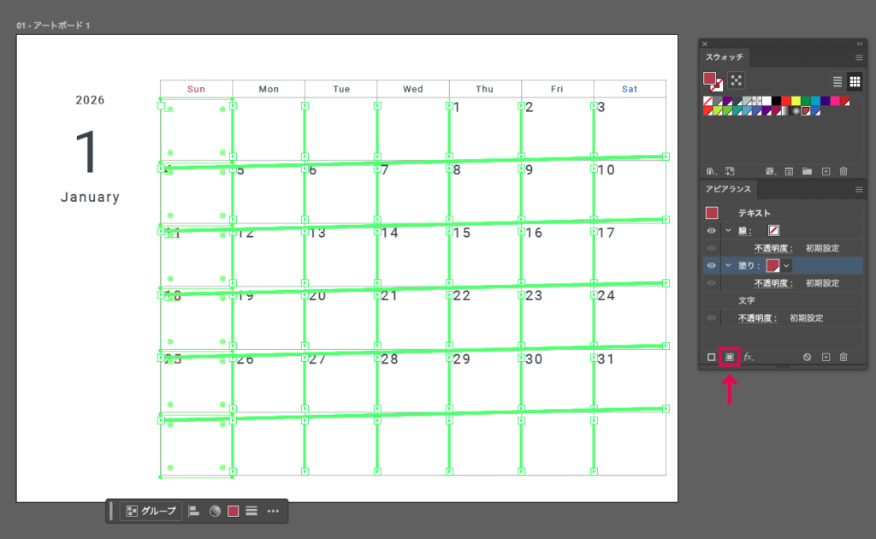Screen dimensions: 876x539
Task: Click Clear Appearance icon
Action: pos(807,357)
